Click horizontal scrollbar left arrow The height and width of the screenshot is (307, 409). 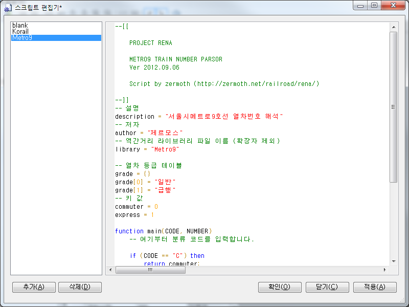110,270
